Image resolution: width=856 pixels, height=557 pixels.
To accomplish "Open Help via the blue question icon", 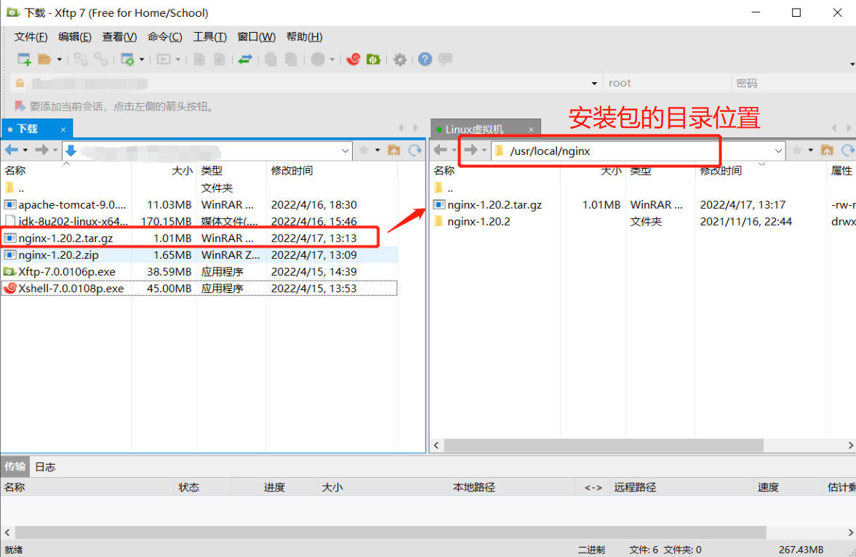I will click(x=425, y=59).
